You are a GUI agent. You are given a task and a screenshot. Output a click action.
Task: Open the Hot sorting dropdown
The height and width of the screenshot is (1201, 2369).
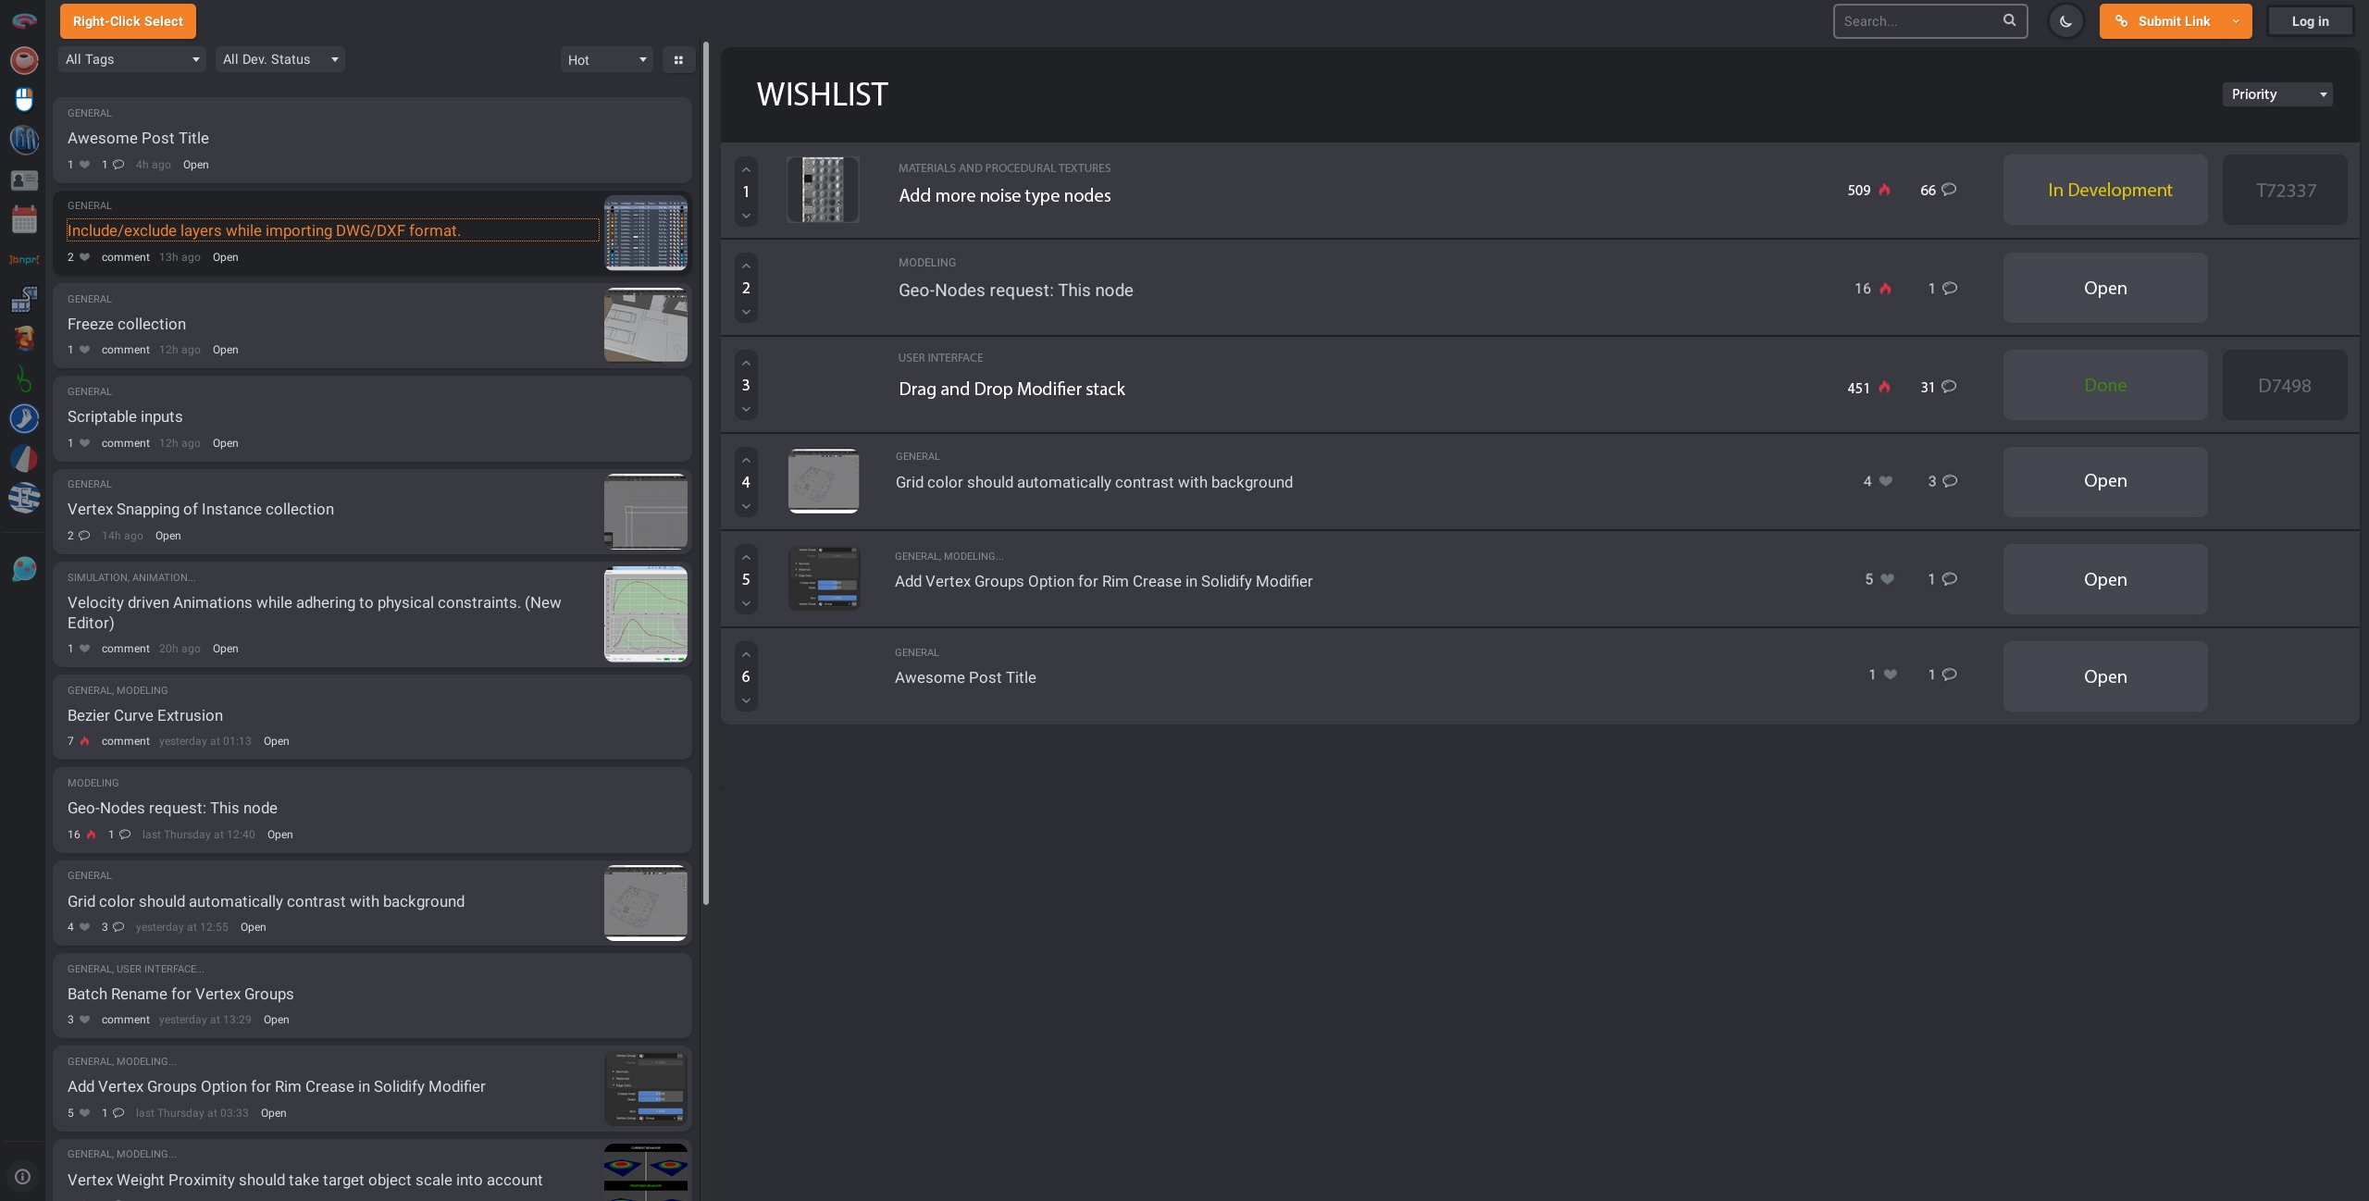607,60
